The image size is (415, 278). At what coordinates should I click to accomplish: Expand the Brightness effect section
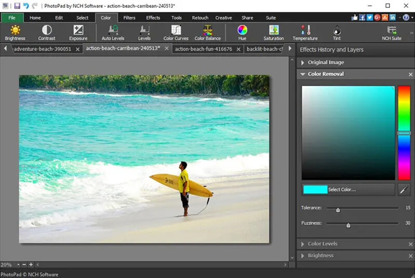tap(320, 256)
